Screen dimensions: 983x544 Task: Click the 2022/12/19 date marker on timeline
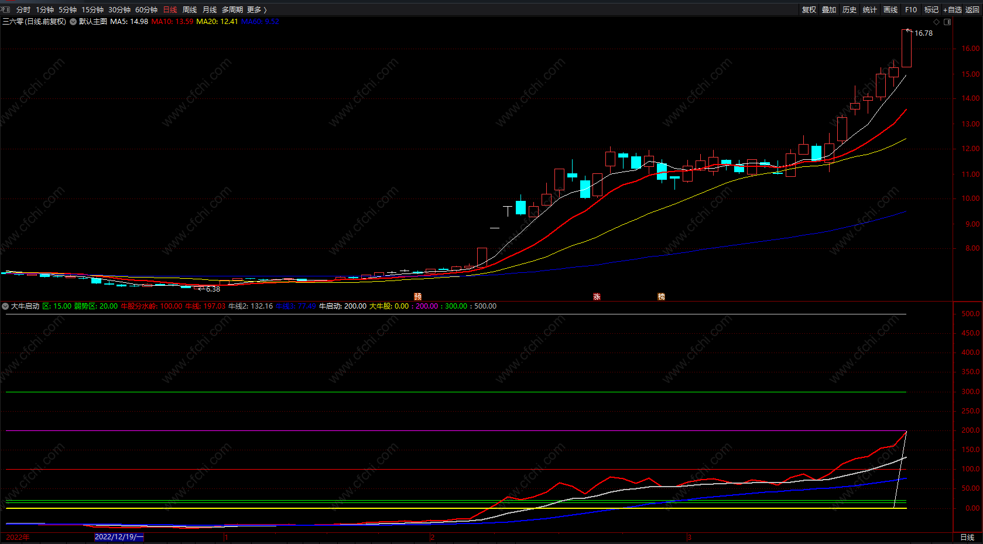click(119, 537)
